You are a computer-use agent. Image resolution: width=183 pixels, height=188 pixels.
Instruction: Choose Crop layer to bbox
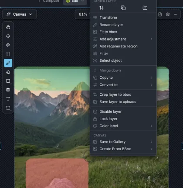(x=123, y=94)
